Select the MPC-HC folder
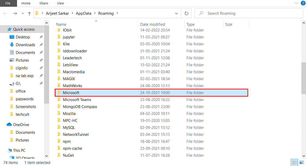The width and height of the screenshot is (306, 166). pyautogui.click(x=70, y=121)
